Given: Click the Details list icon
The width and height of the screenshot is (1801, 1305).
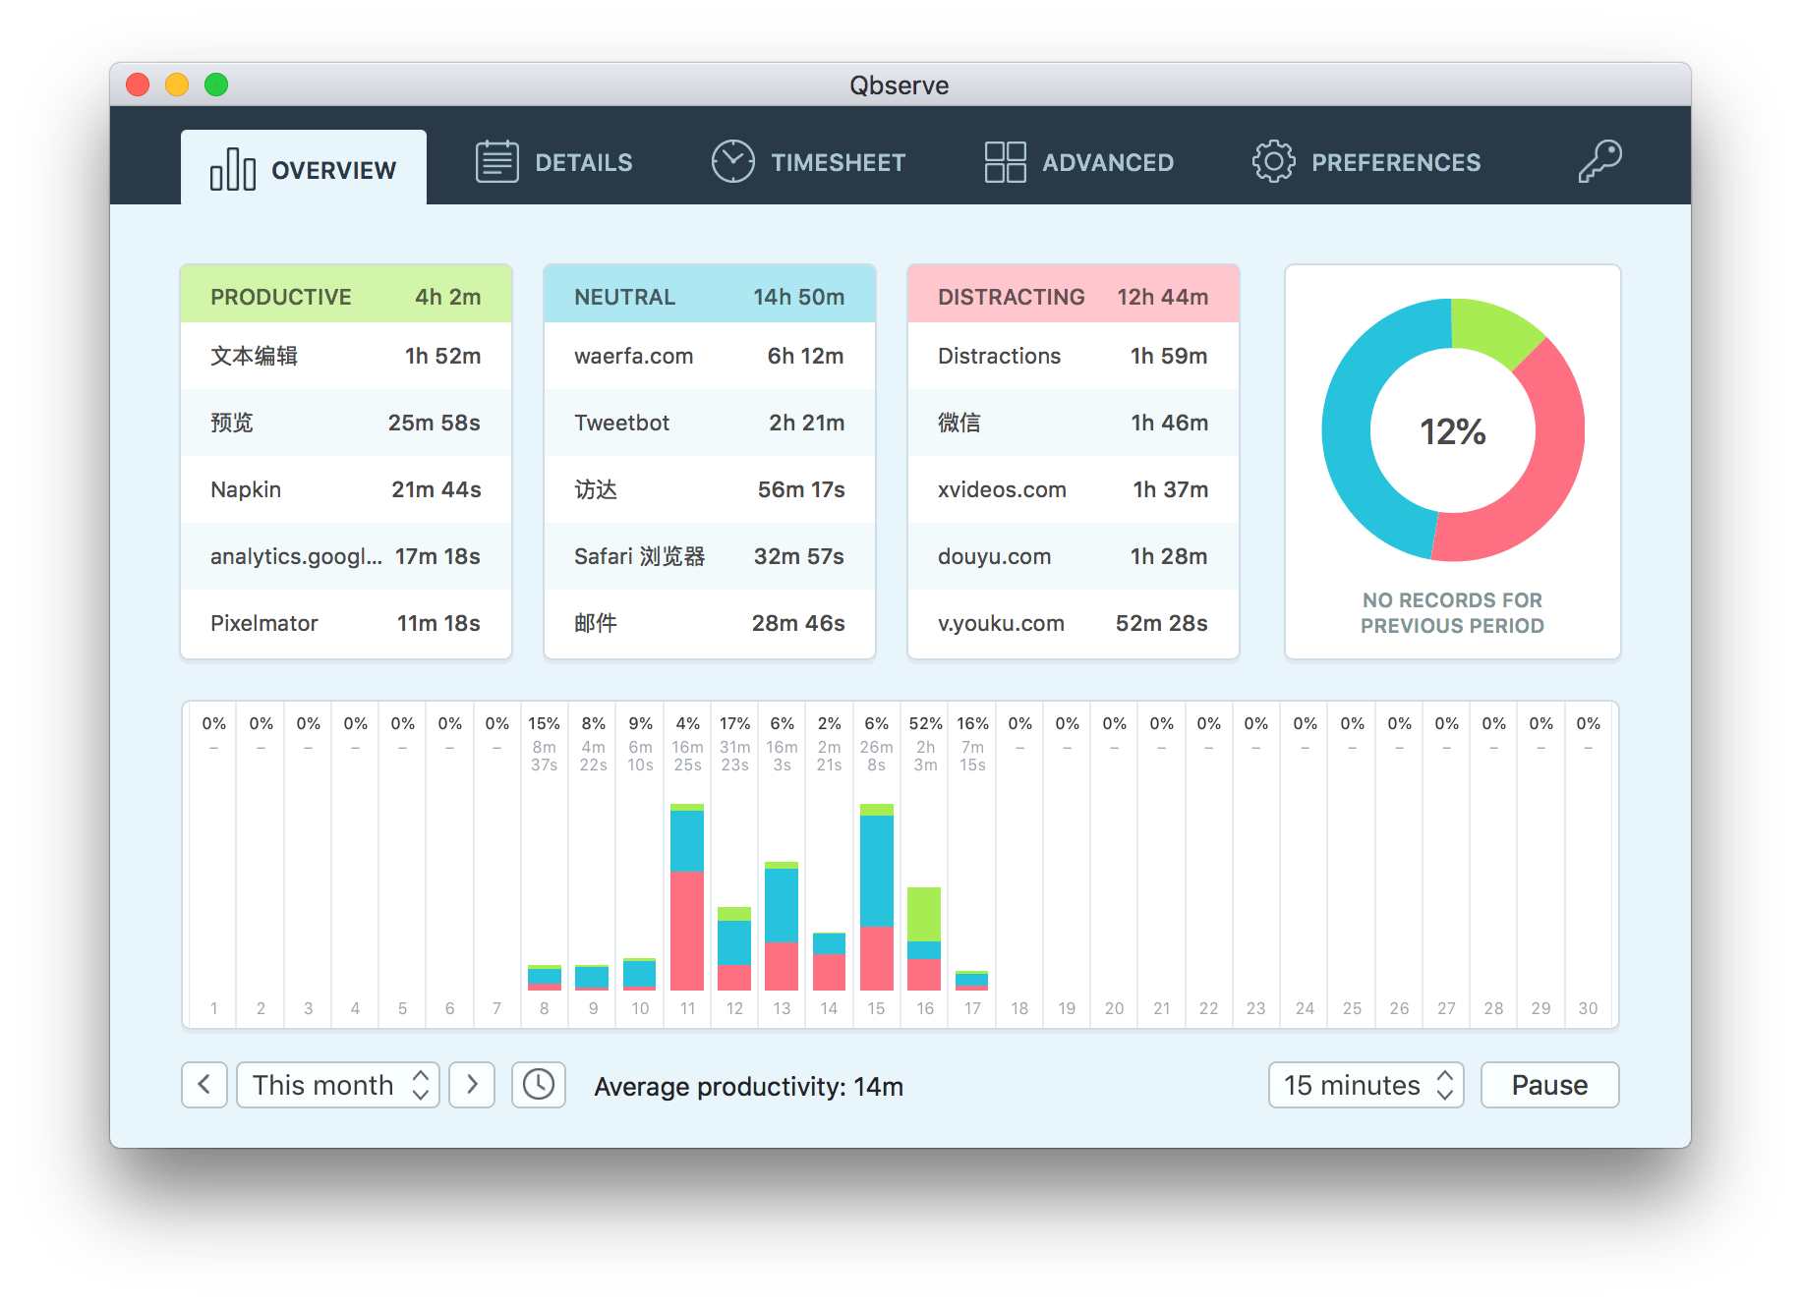Looking at the screenshot, I should pyautogui.click(x=496, y=161).
